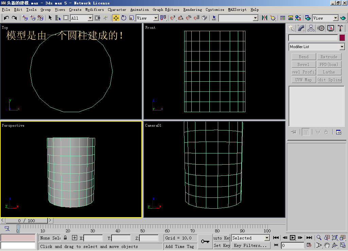Screen dimensions: 348x251
Task: Activate the Select and Rotate tool
Action: (124, 18)
